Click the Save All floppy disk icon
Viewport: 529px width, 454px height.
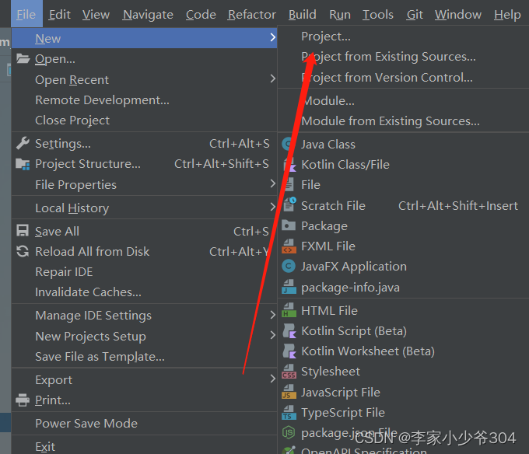coord(23,231)
